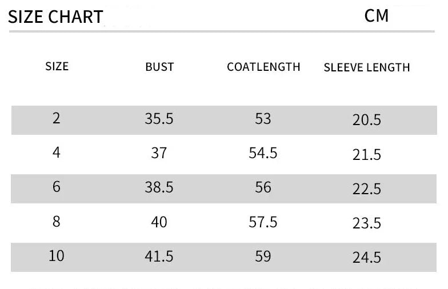
Task: Click the 20.5 sleeve length value
Action: [x=366, y=120]
